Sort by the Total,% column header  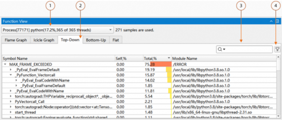tap(157, 58)
